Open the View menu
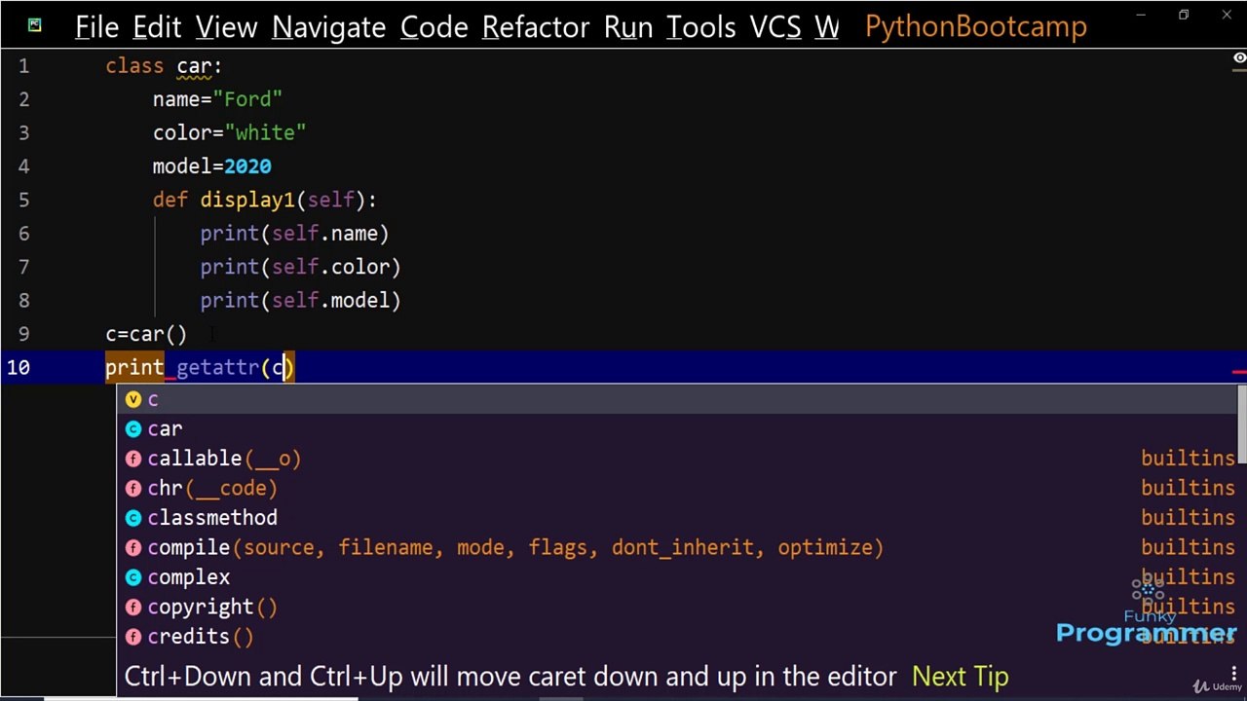This screenshot has height=701, width=1247. (226, 26)
